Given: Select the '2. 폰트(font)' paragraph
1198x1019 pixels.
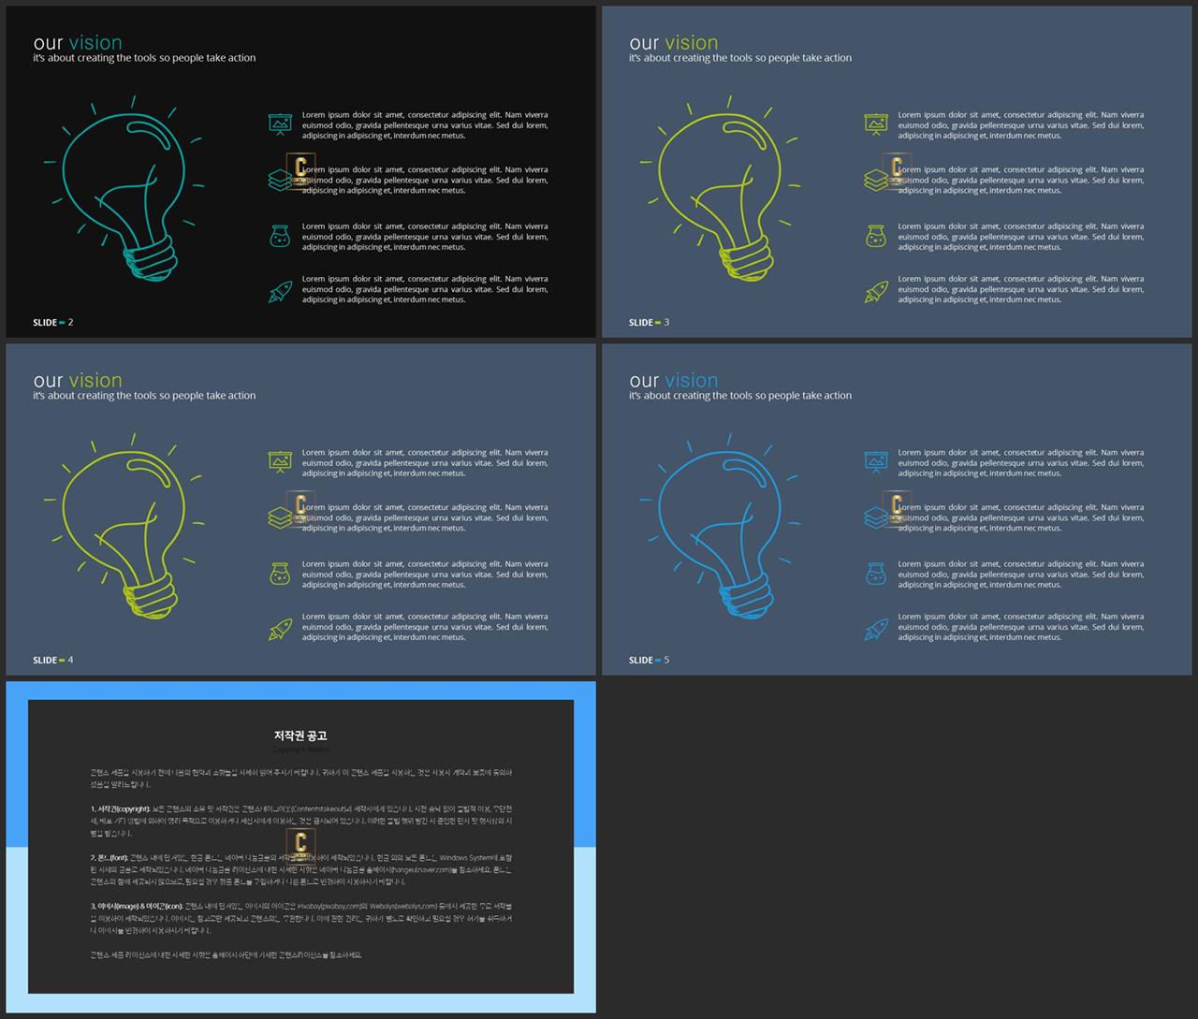Looking at the screenshot, I should pos(301,869).
